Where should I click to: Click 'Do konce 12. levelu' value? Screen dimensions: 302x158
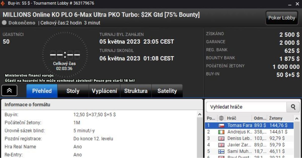(x=93, y=139)
